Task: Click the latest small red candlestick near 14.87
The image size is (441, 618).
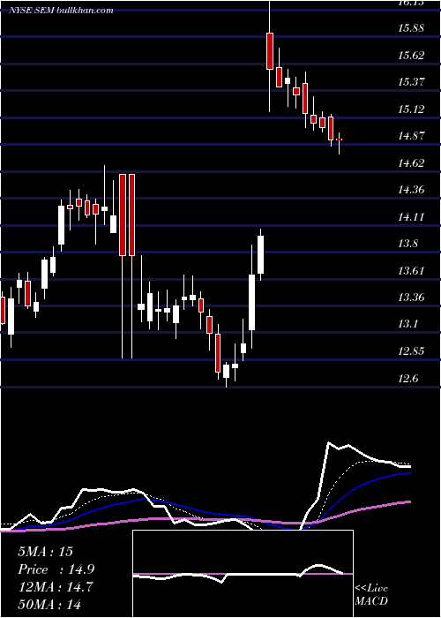Action: coord(339,139)
